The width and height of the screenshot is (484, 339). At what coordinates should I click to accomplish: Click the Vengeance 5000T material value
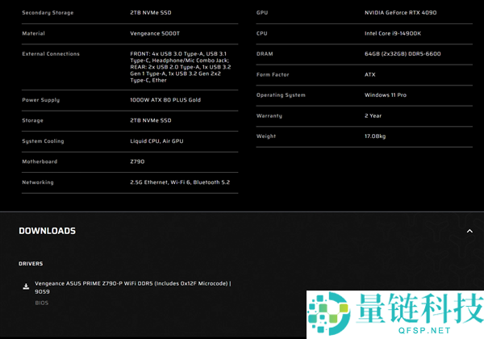click(x=156, y=33)
